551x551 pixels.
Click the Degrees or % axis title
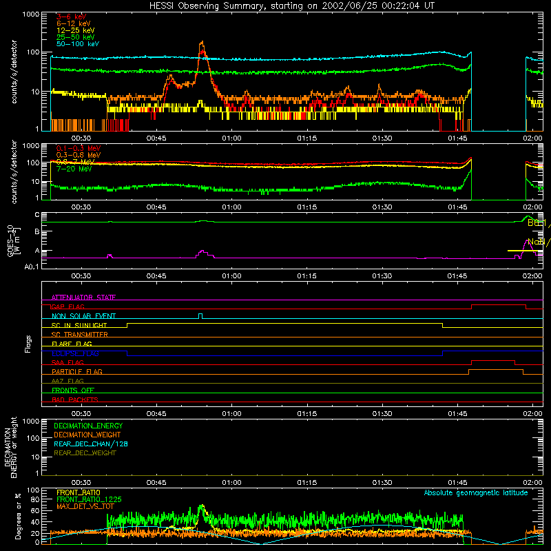[x=18, y=516]
